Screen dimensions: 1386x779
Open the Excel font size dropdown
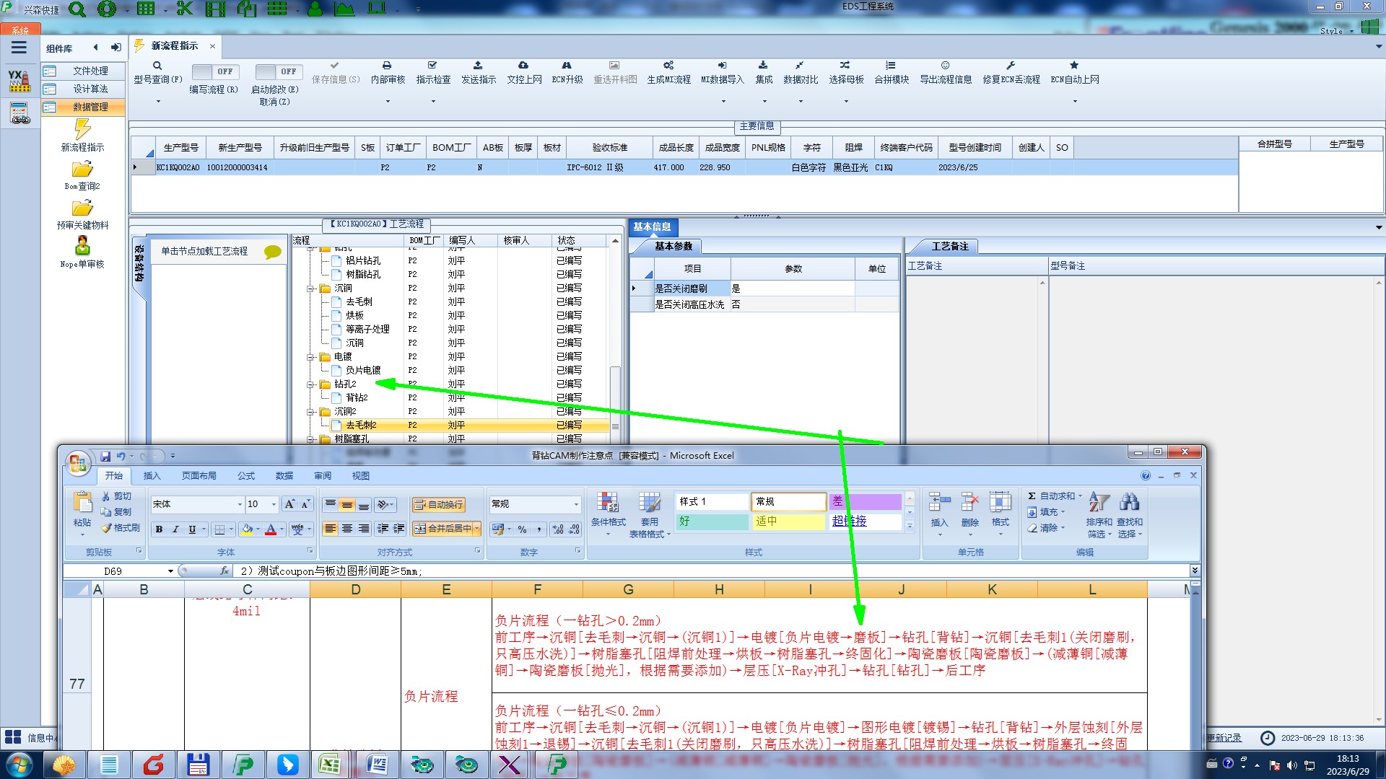click(x=274, y=504)
